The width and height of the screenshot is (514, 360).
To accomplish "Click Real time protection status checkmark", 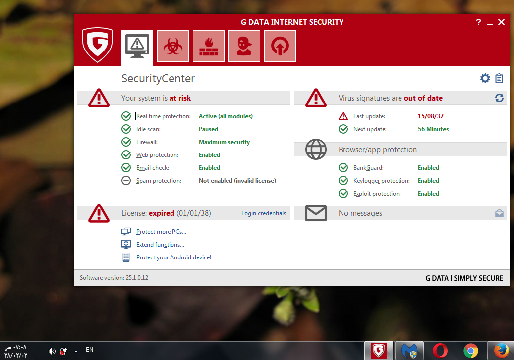I will coord(126,116).
